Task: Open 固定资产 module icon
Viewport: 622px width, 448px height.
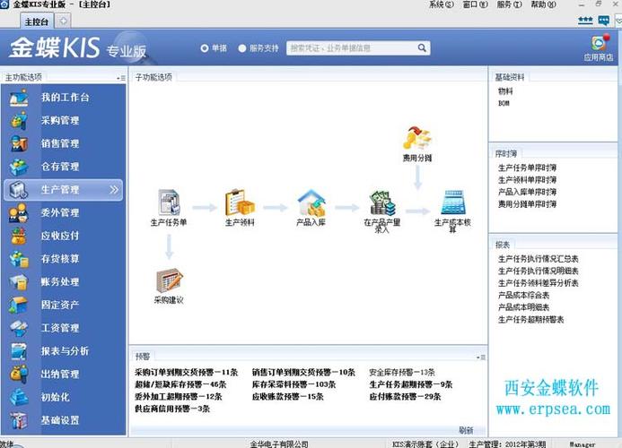Action: [x=19, y=305]
